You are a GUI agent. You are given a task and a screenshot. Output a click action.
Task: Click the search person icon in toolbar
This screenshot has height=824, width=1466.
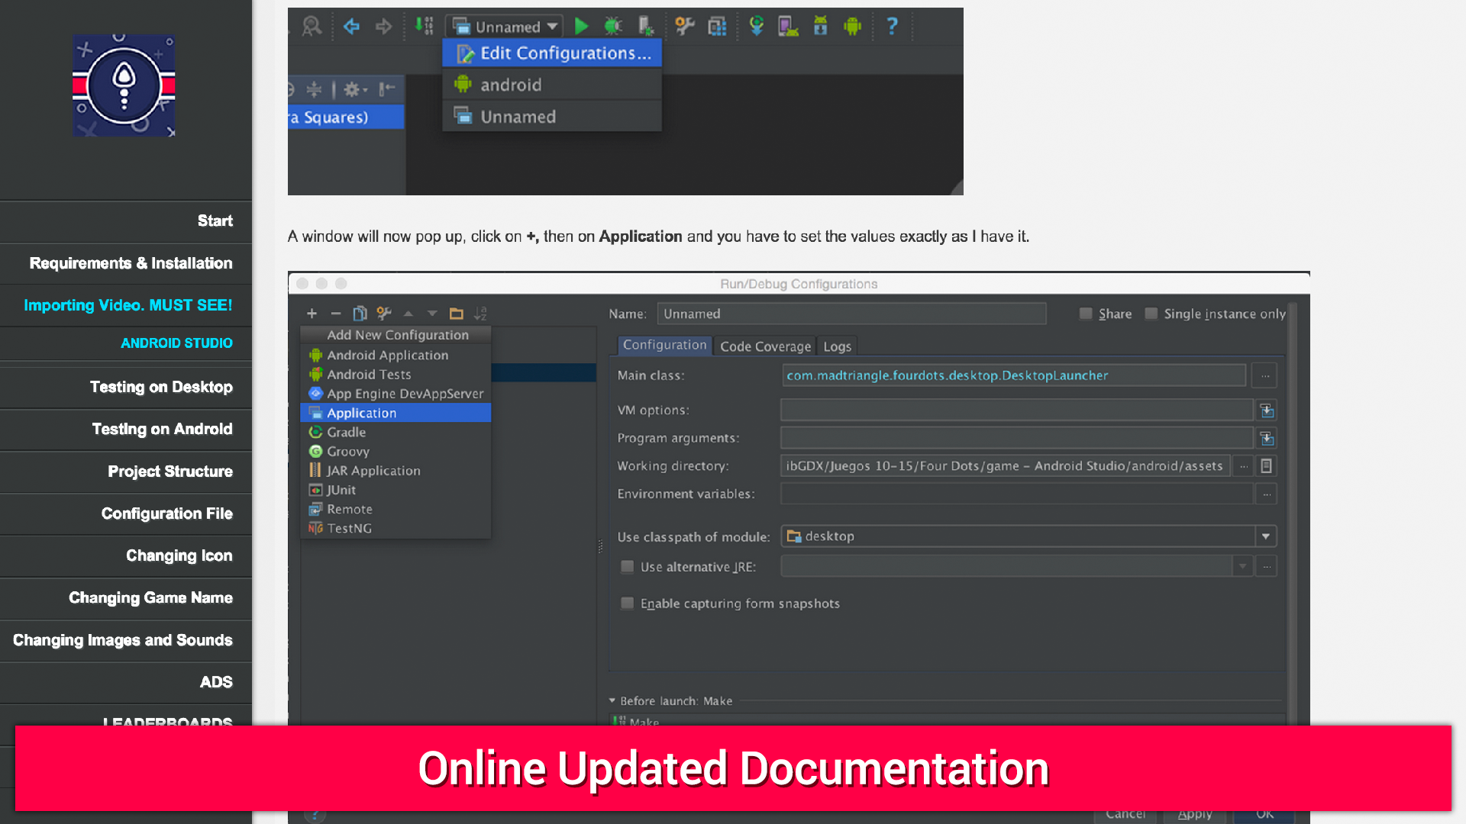312,27
